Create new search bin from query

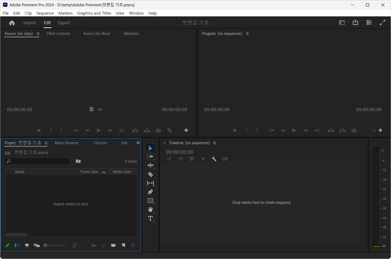pyautogui.click(x=78, y=161)
